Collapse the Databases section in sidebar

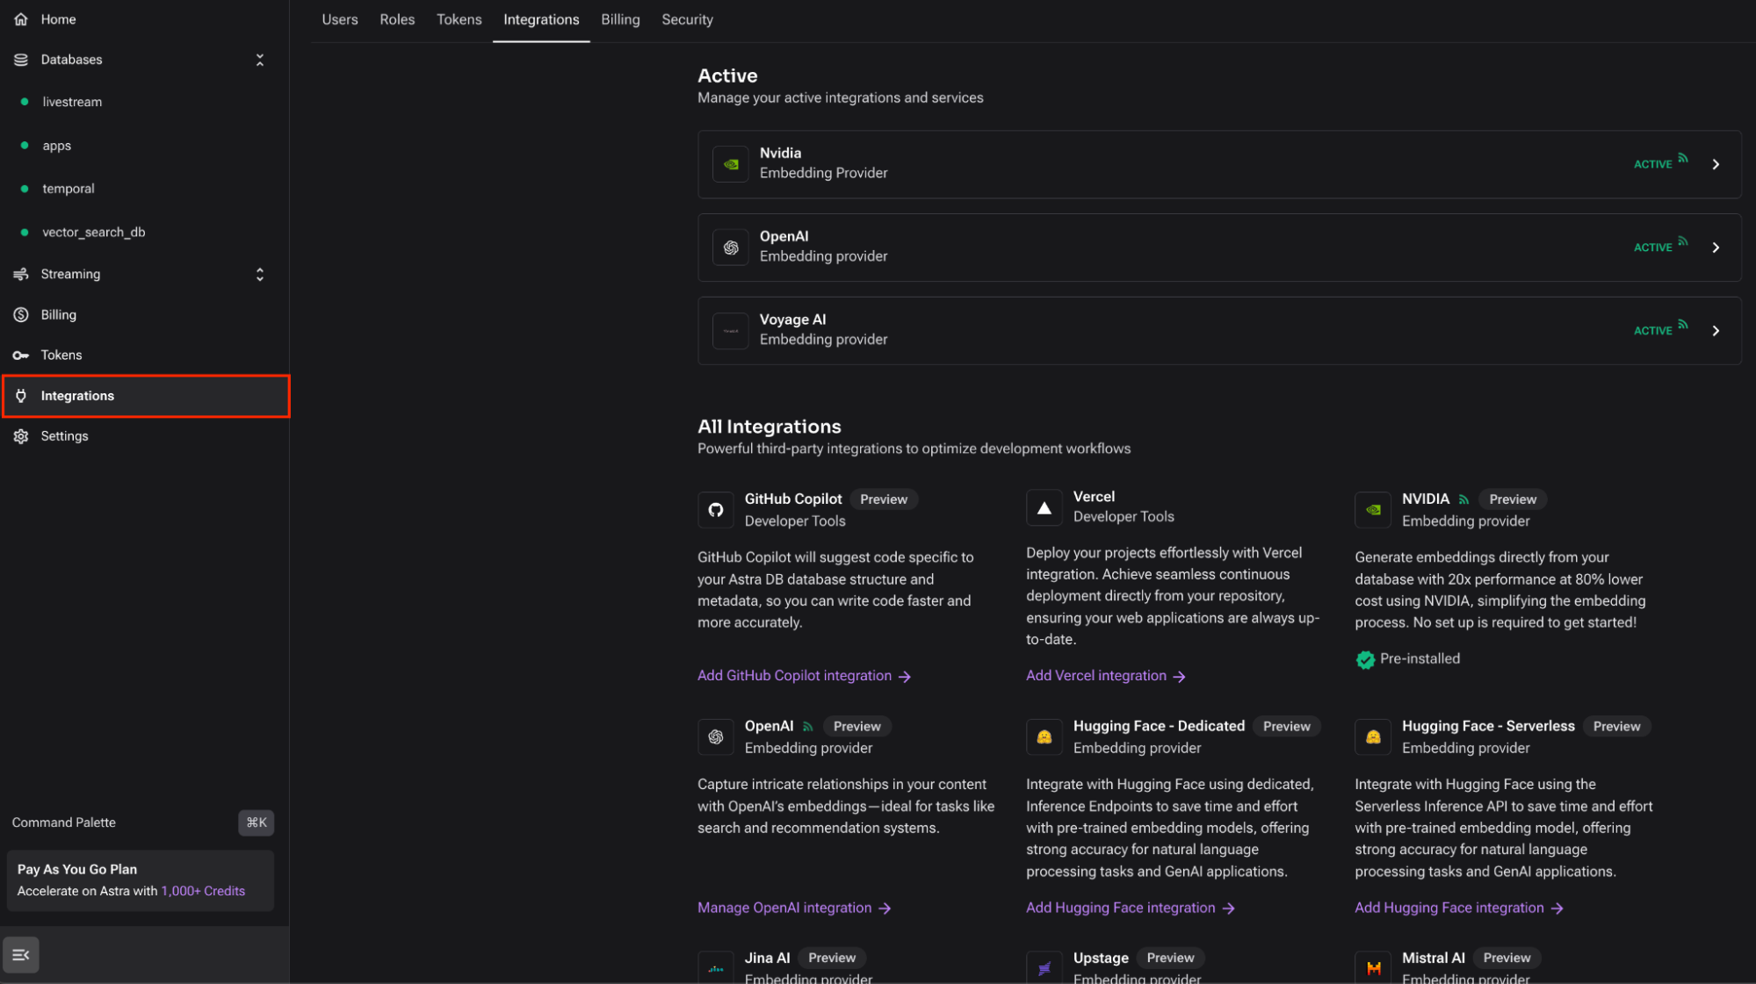pos(260,60)
